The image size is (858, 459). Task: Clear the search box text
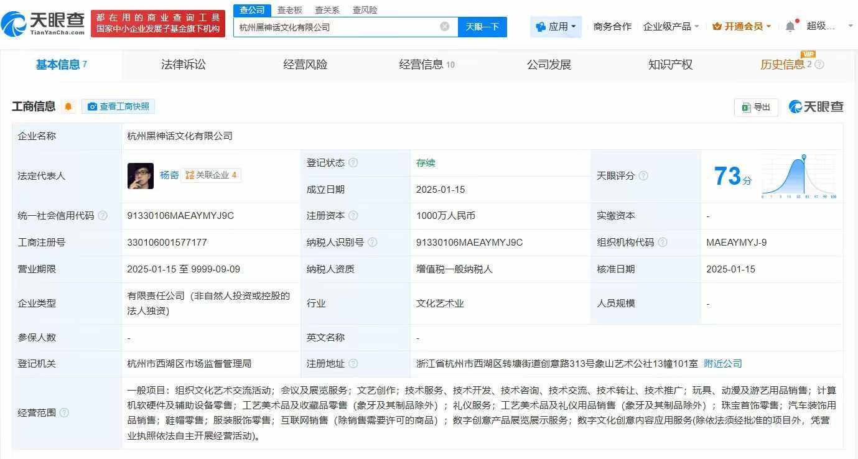444,27
